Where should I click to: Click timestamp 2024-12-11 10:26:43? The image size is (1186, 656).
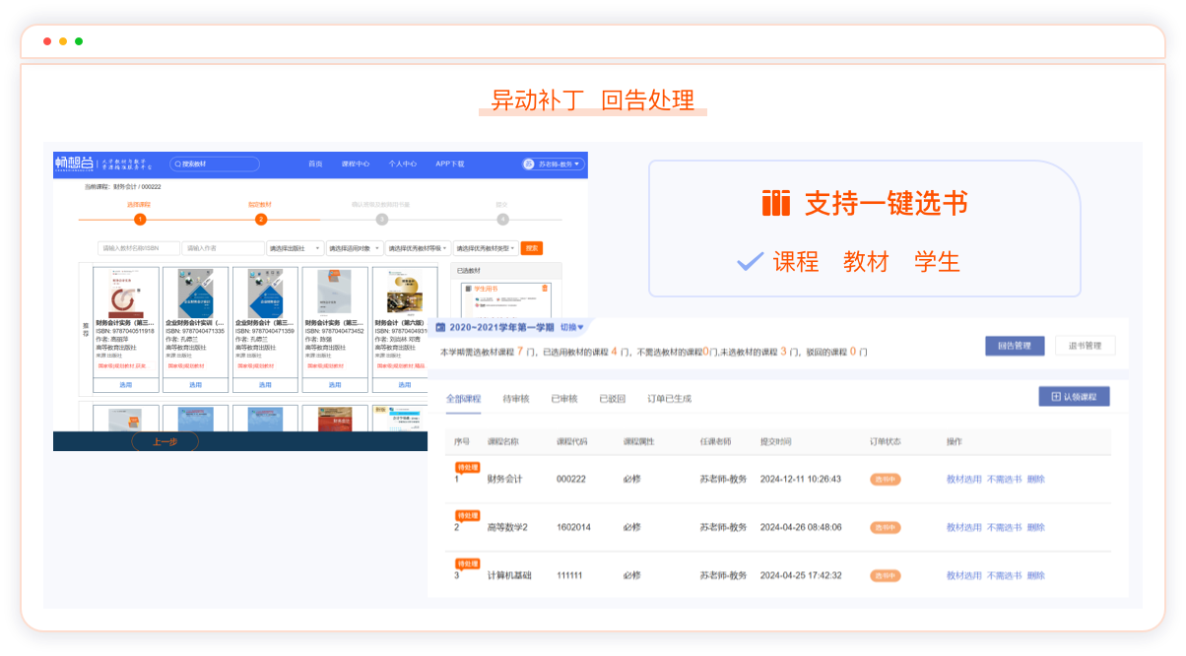[x=801, y=480]
